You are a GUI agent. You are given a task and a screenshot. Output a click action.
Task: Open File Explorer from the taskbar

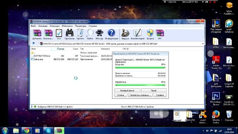16,131
